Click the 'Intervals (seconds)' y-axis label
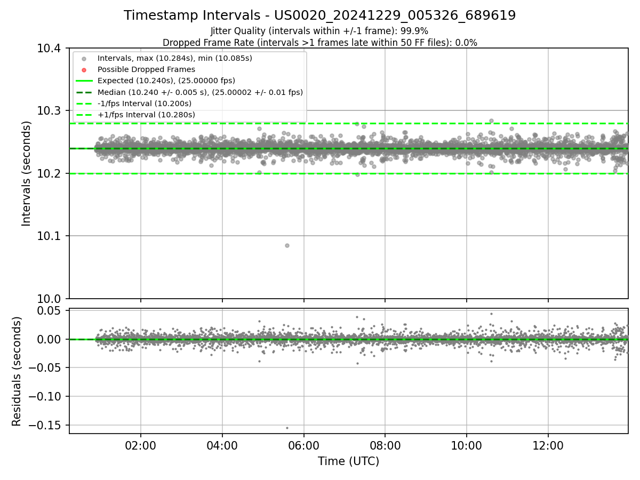This screenshot has height=480, width=640. coord(27,173)
